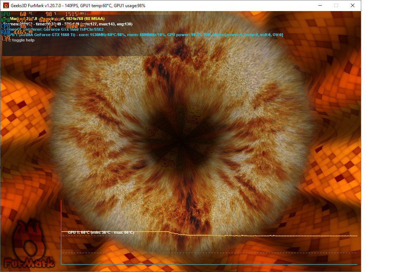Image resolution: width=412 pixels, height=272 pixels.
Task: Click the orange "139" framerate counter
Action: click(5, 38)
